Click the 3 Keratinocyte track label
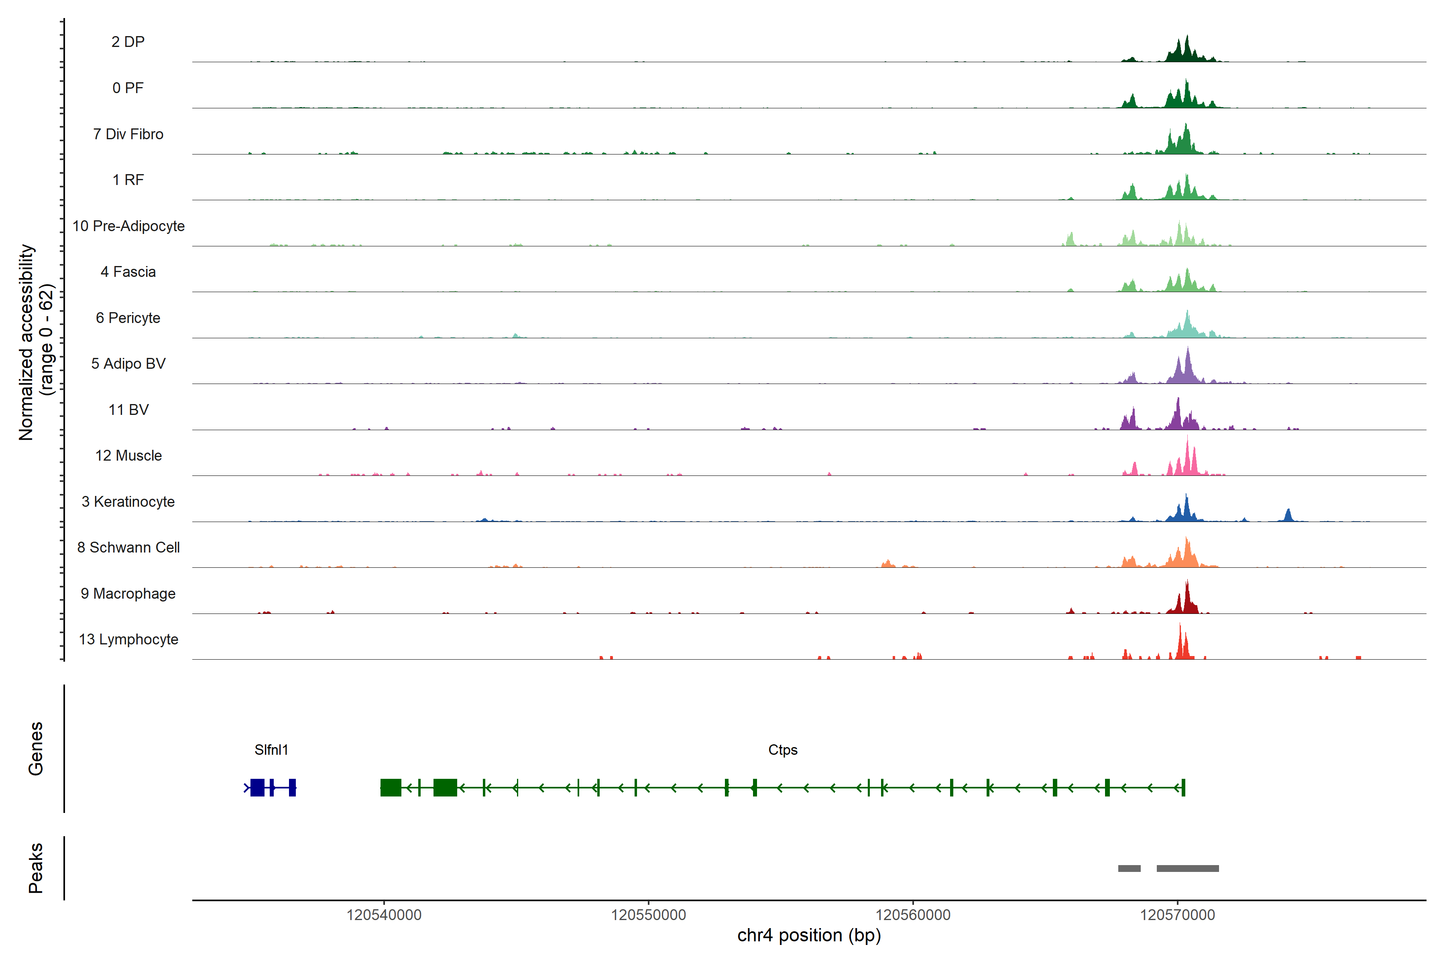Screen dimensions: 1445x963 [128, 502]
